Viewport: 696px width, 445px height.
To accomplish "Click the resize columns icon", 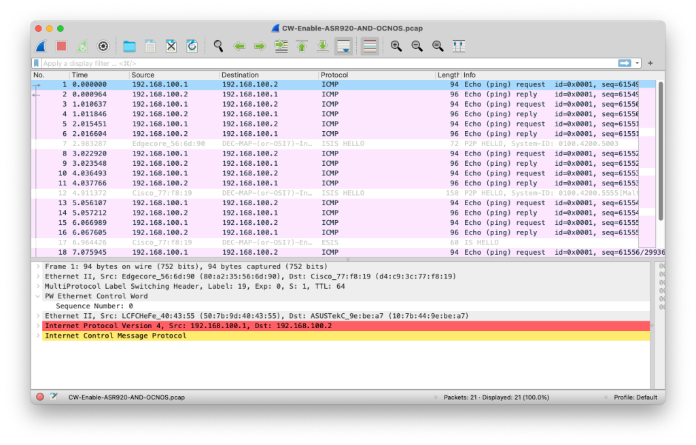I will tap(459, 46).
